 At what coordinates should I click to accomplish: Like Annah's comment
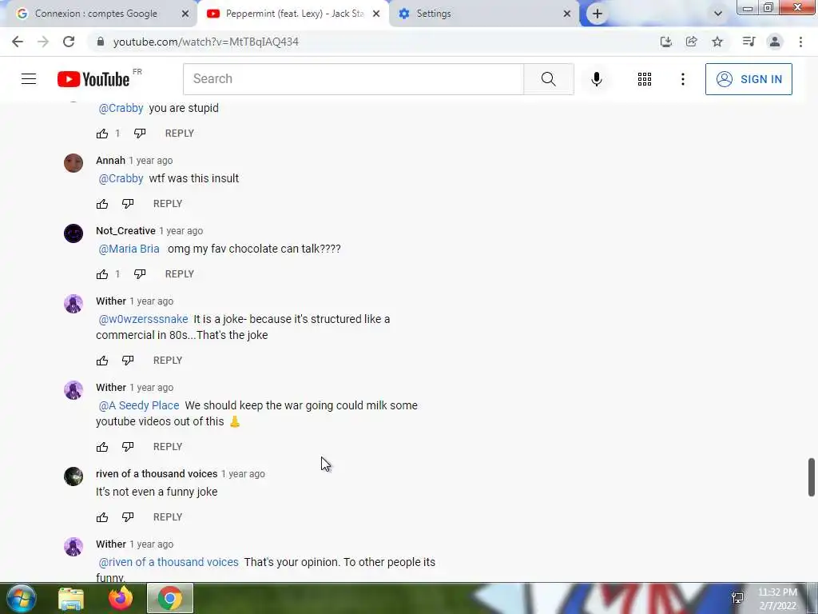click(102, 204)
